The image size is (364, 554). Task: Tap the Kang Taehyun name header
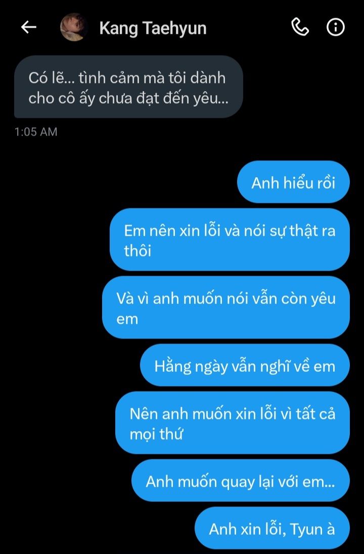point(153,28)
